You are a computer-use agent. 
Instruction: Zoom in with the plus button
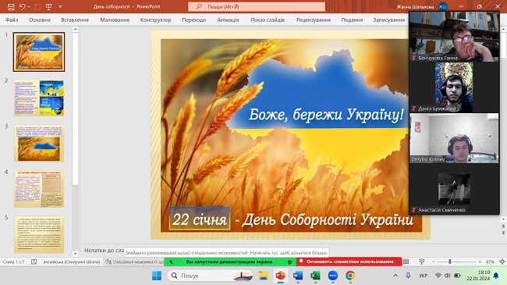click(480, 262)
